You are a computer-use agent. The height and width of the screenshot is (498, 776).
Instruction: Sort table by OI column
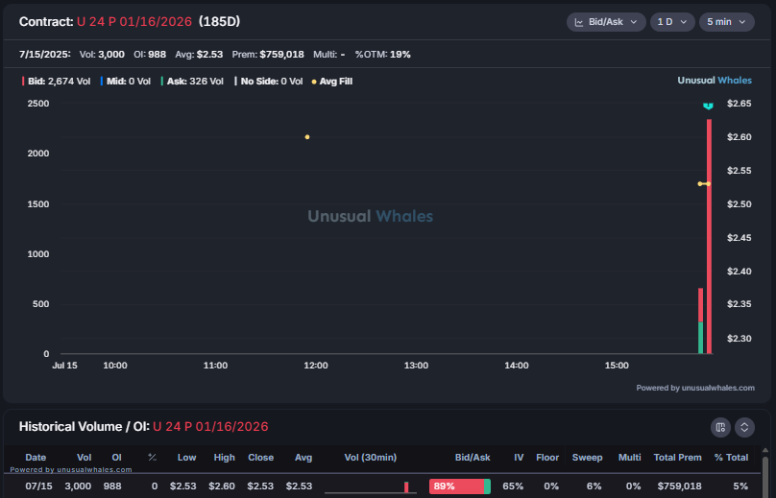pyautogui.click(x=116, y=458)
